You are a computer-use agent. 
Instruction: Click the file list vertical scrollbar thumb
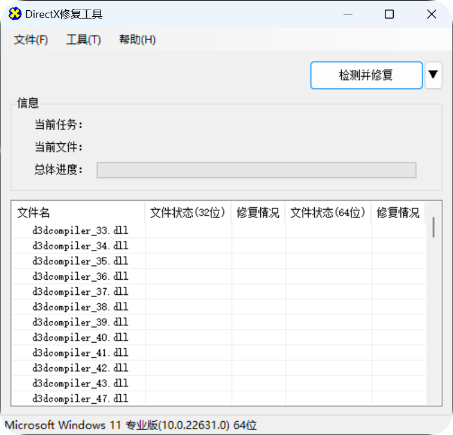point(433,227)
